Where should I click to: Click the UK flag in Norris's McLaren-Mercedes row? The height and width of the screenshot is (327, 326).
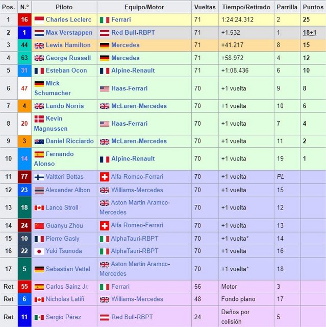(105, 106)
